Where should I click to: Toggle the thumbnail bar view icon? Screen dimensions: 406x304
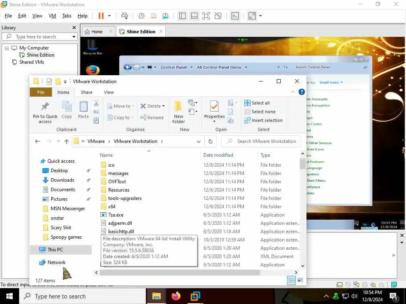194,16
